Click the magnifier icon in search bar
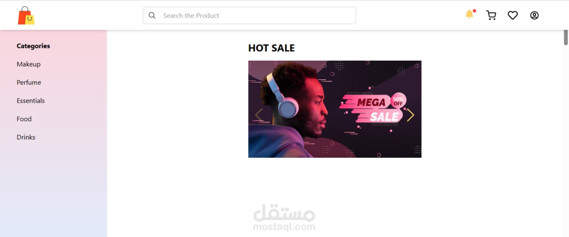The image size is (569, 237). coord(152,16)
